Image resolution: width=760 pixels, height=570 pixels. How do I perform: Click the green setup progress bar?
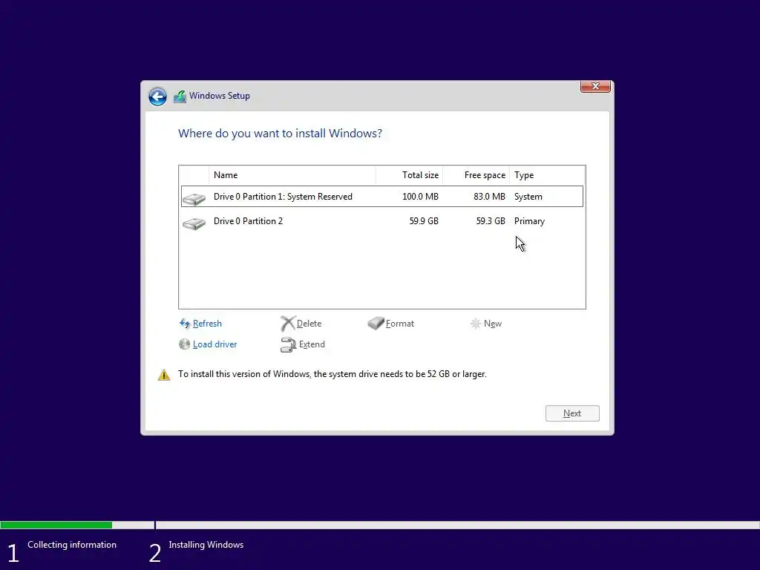56,525
